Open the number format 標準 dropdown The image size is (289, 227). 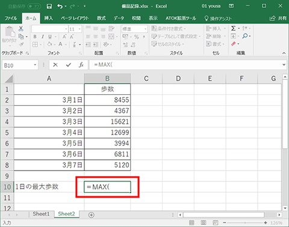(x=145, y=29)
